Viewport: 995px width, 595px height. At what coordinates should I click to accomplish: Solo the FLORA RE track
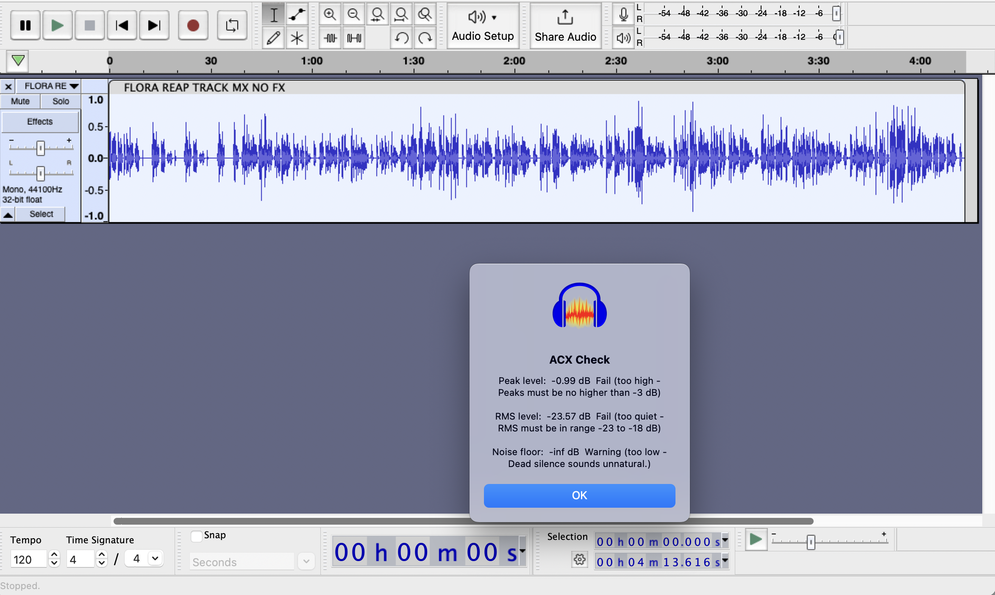tap(61, 101)
